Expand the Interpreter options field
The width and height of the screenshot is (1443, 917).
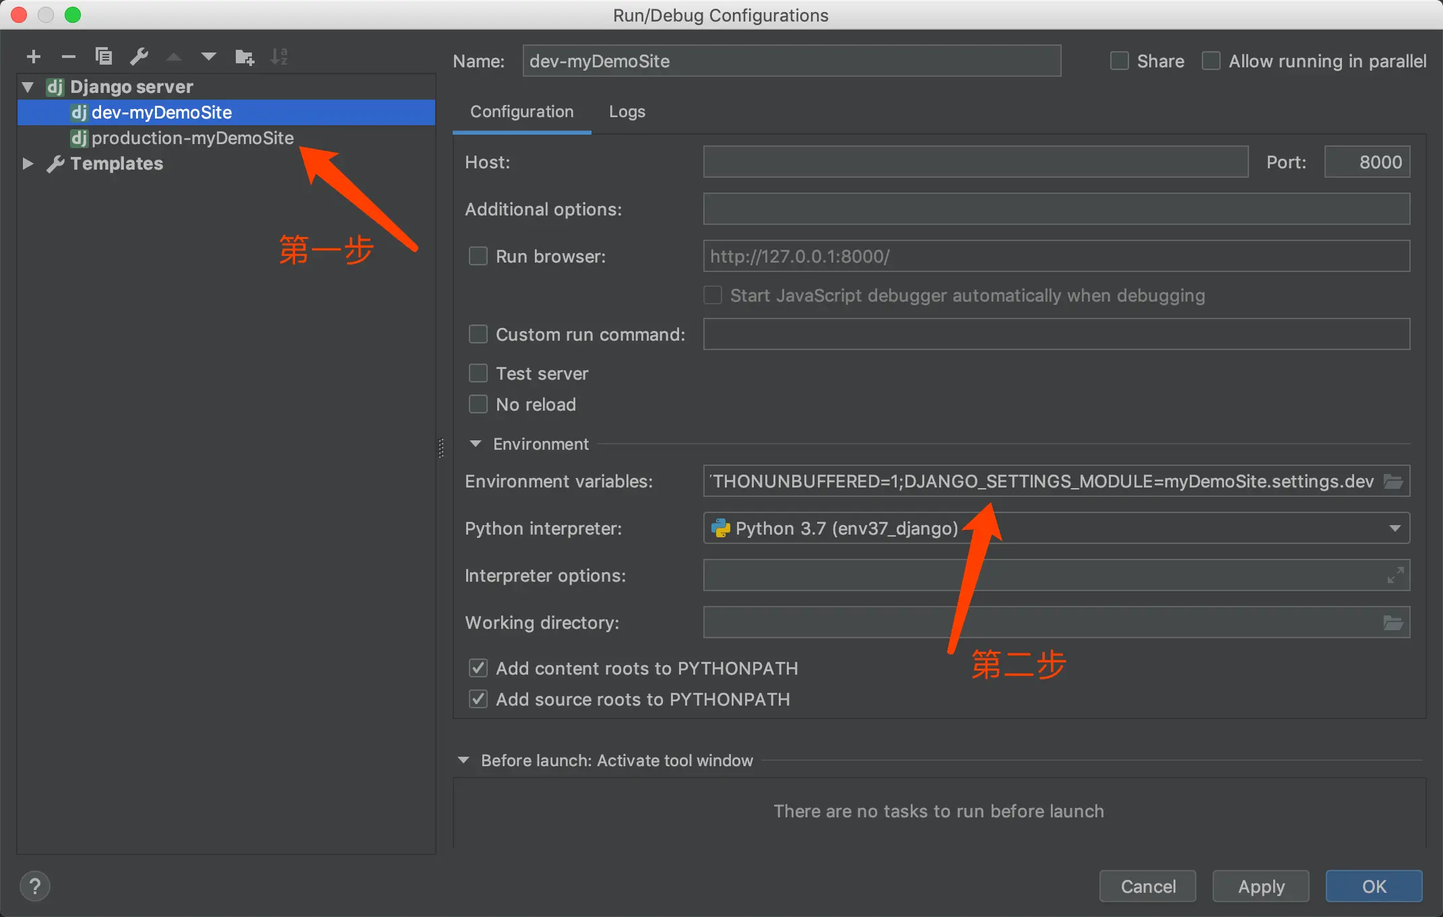[1395, 575]
